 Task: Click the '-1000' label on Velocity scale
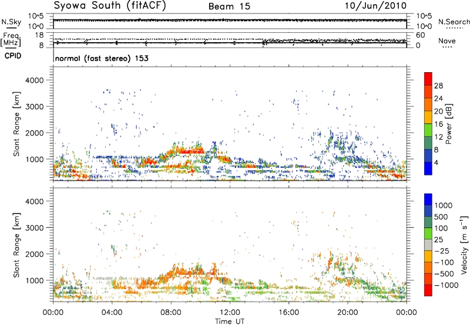pyautogui.click(x=446, y=285)
